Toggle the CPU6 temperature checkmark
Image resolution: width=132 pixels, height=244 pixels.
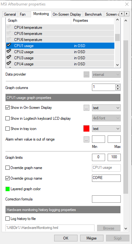(9, 39)
